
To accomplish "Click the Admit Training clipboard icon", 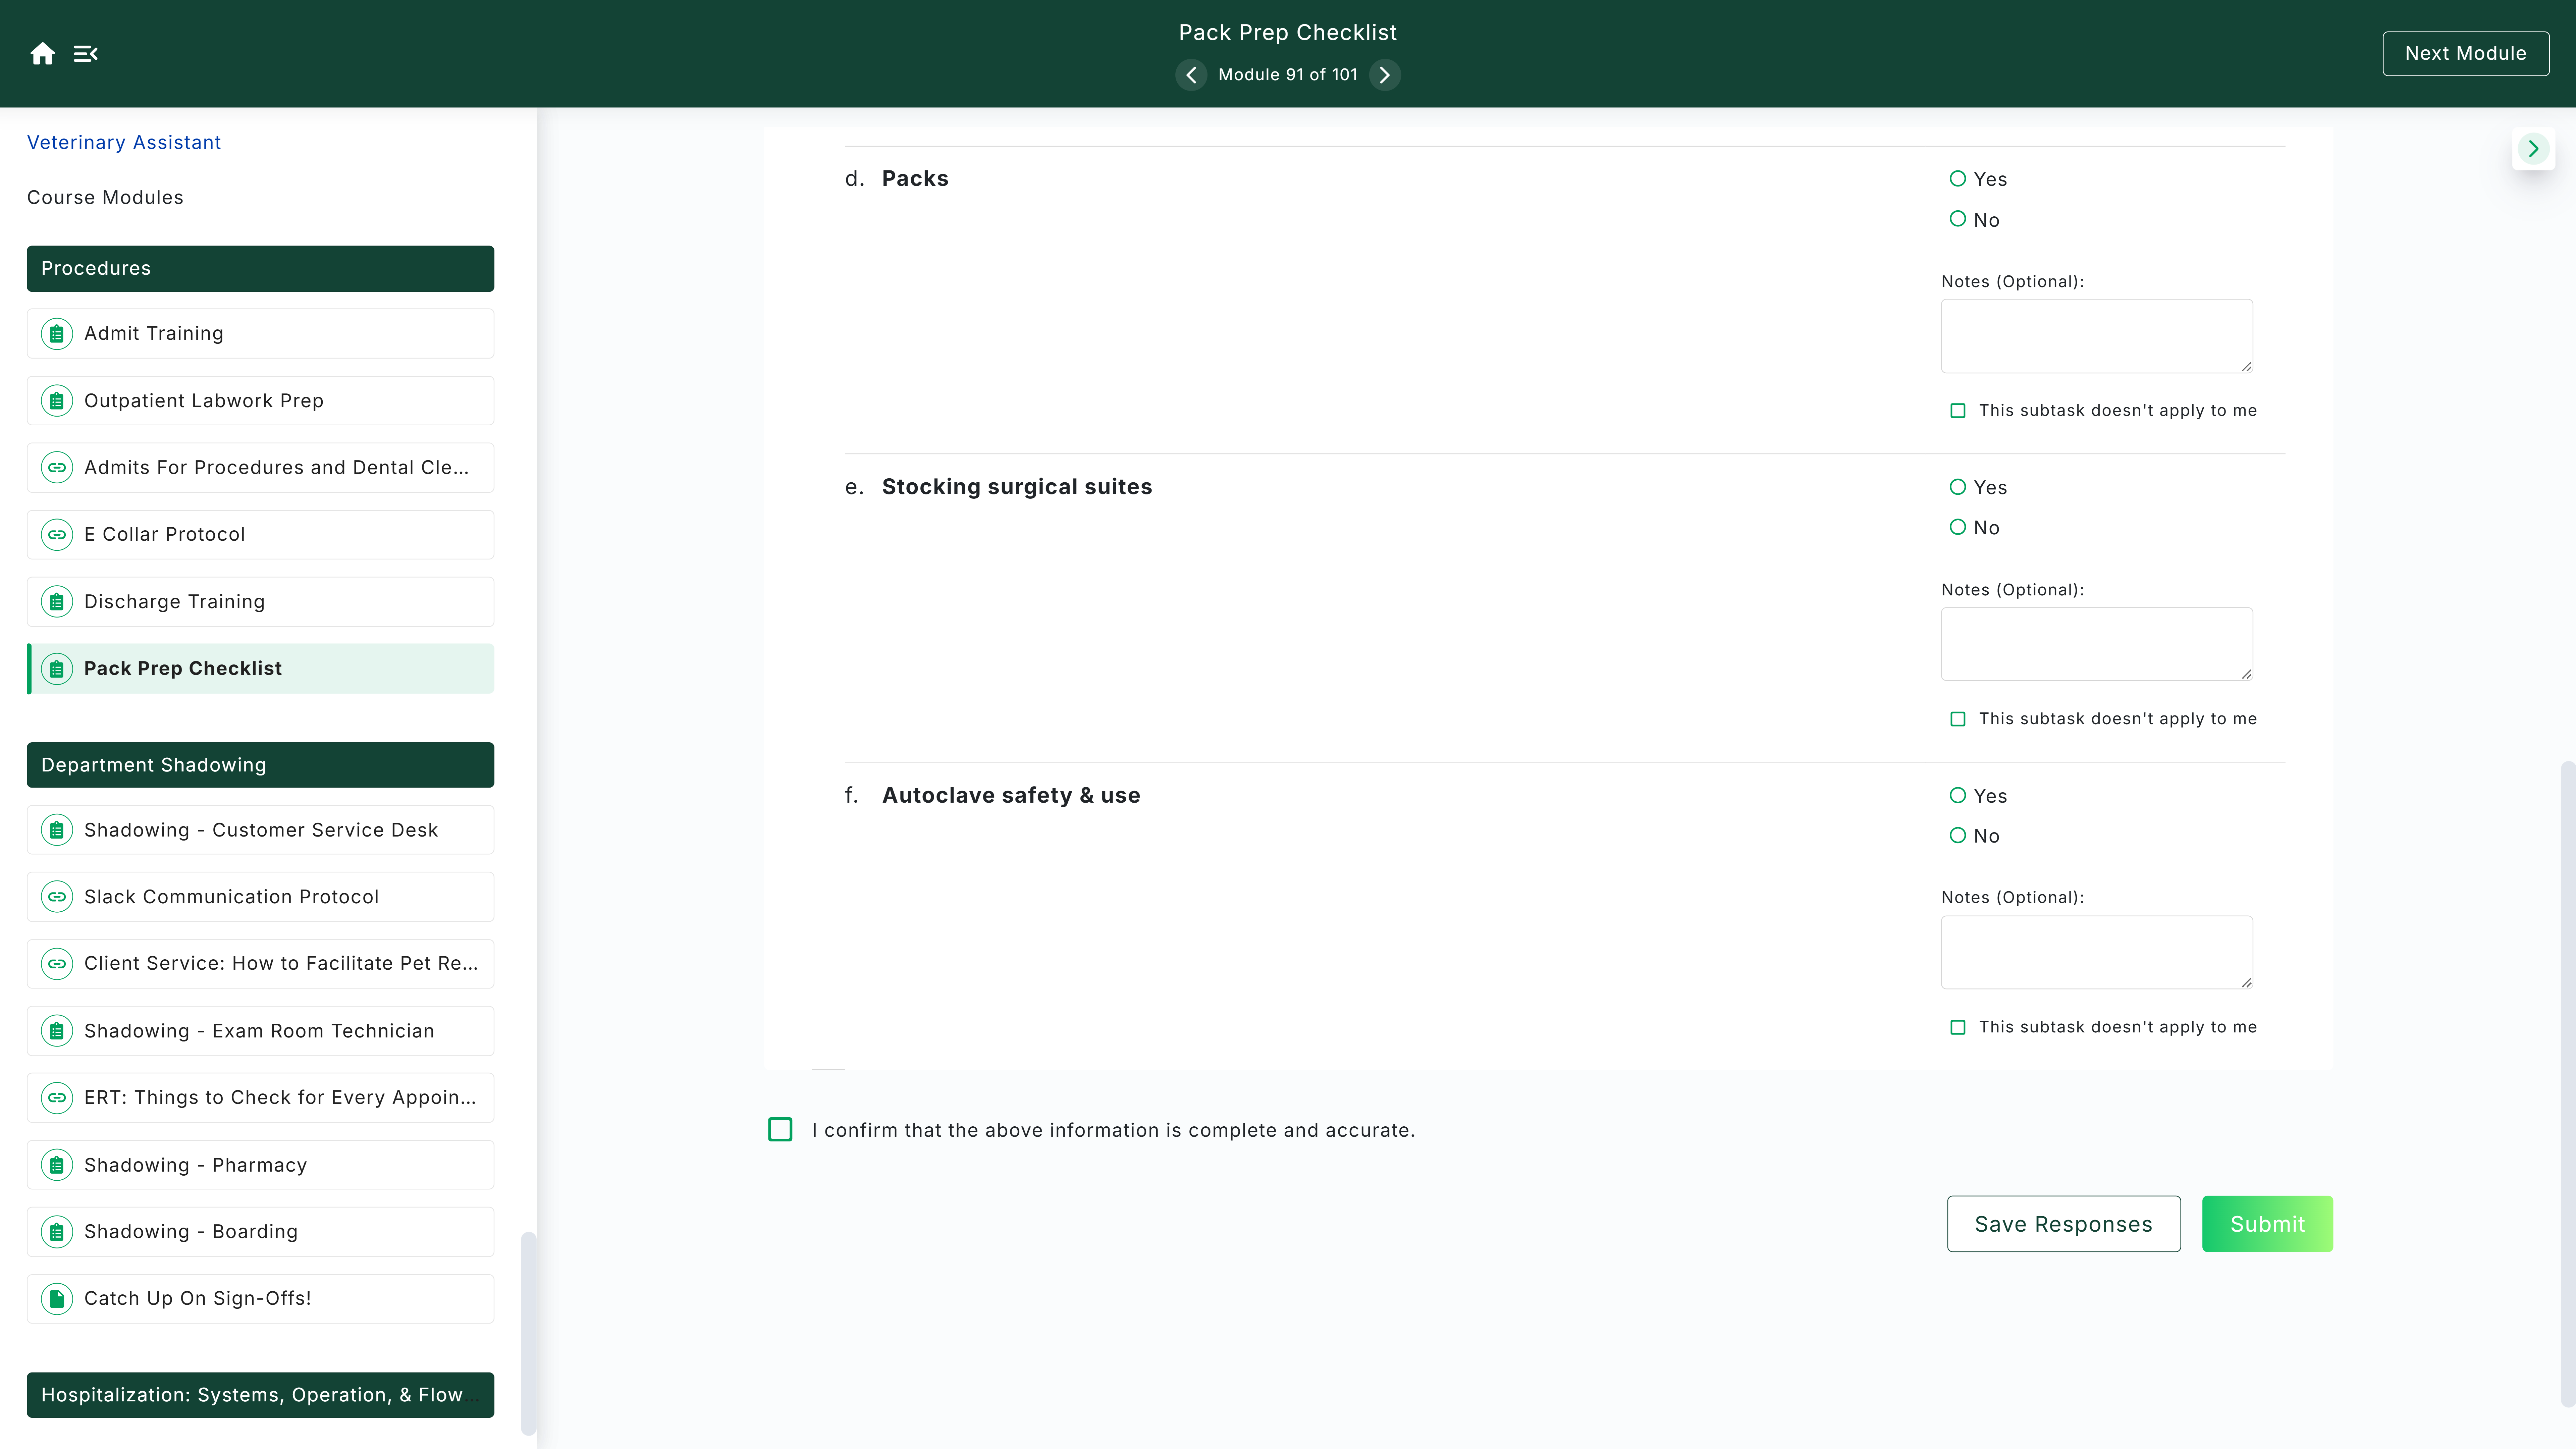I will pos(57,334).
